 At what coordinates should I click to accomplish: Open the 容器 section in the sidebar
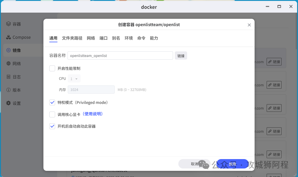click(13, 24)
